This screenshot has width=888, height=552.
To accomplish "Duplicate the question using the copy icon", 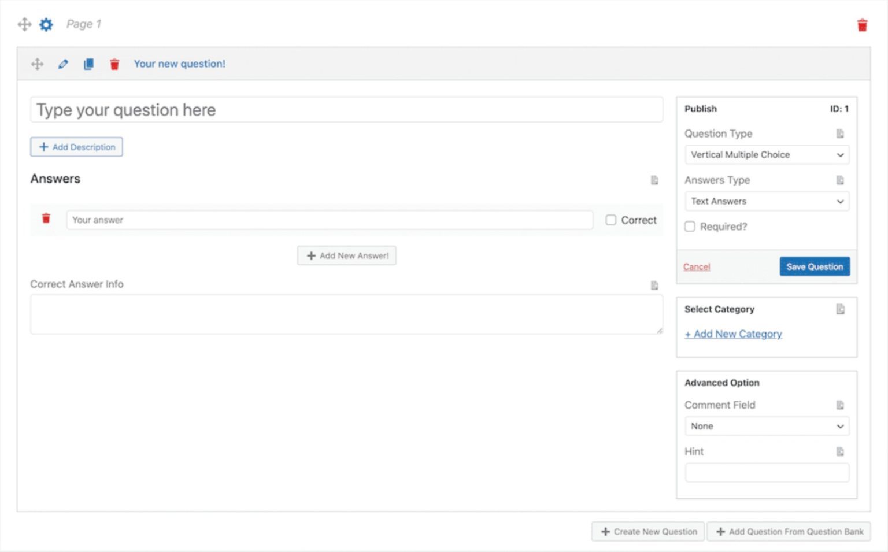I will (88, 64).
